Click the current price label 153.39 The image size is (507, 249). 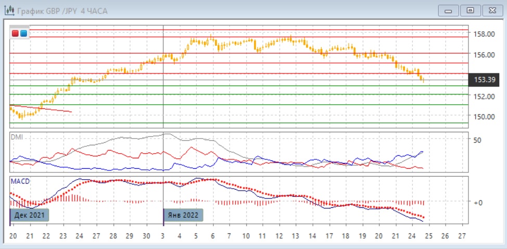pos(484,80)
